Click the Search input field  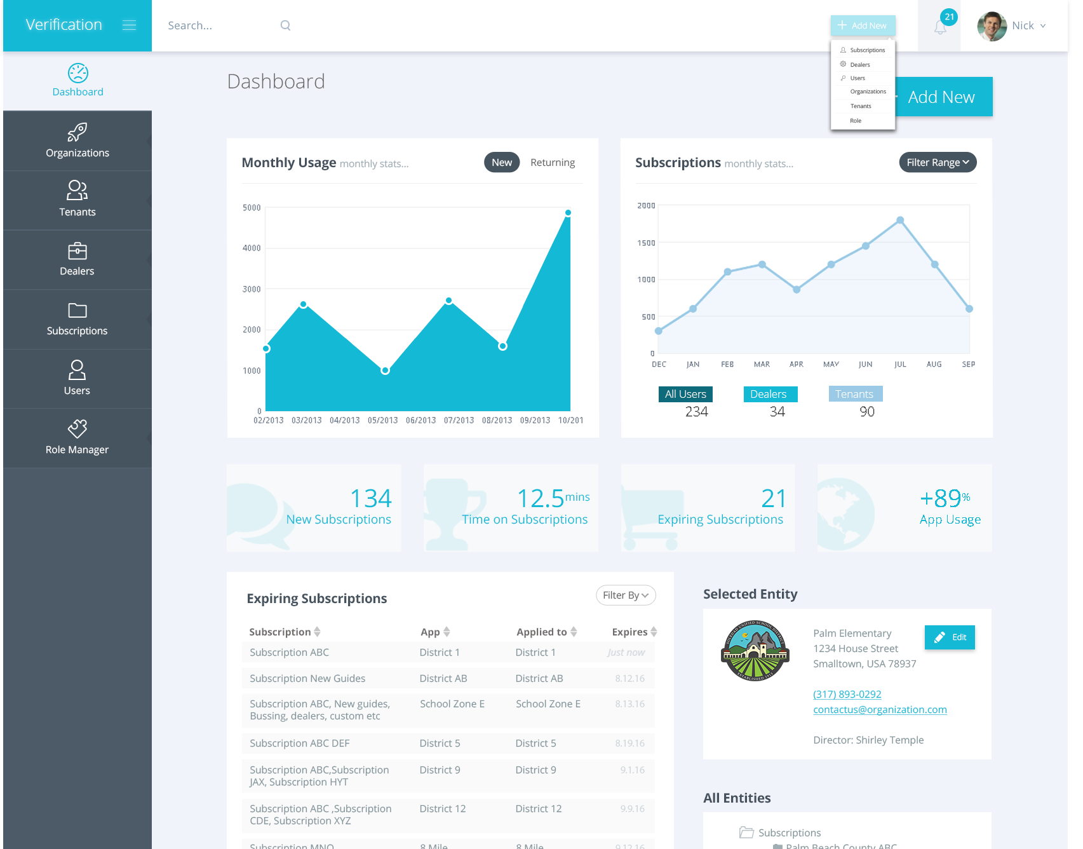tap(219, 25)
